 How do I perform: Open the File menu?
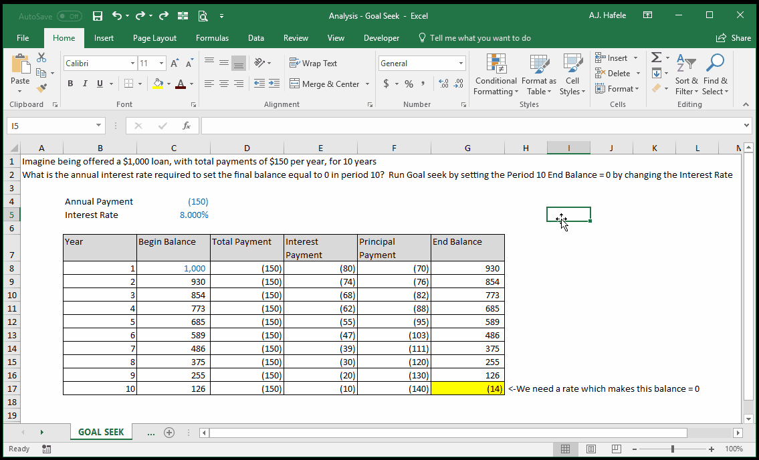click(x=23, y=37)
